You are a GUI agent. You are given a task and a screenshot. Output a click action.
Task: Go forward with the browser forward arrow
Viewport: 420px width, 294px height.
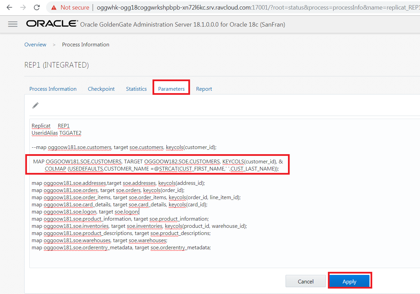[23, 7]
